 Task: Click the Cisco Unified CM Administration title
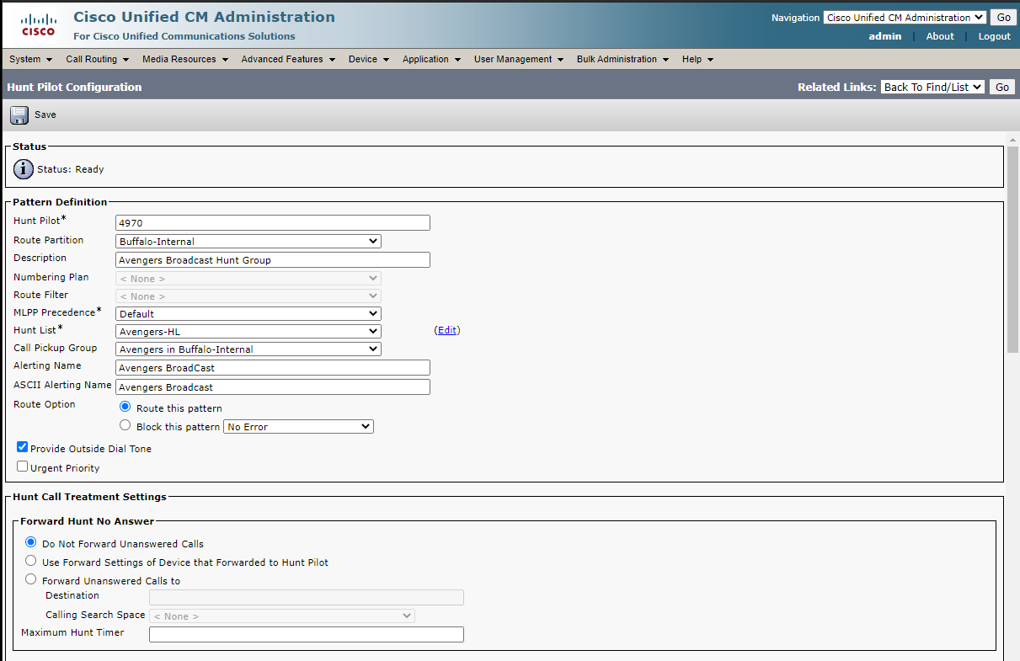coord(204,17)
